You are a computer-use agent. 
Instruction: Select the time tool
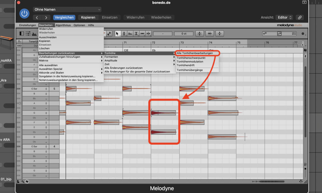[142, 34]
